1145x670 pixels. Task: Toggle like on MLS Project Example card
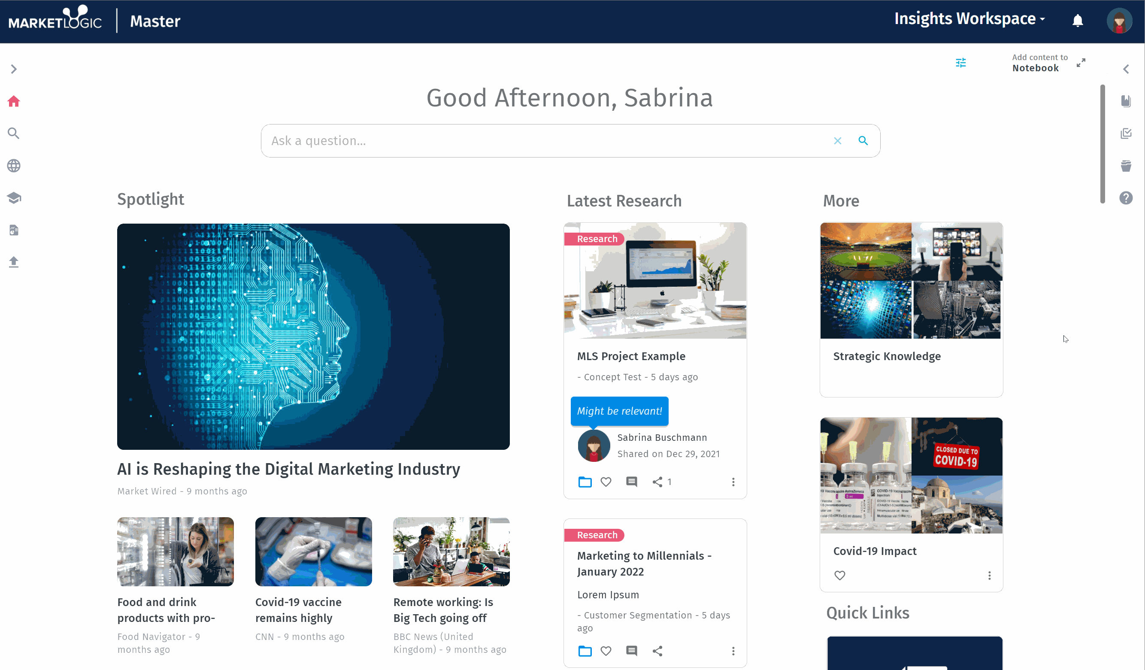pos(605,482)
